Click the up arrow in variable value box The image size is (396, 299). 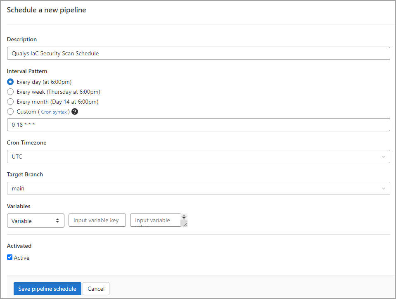pyautogui.click(x=184, y=216)
